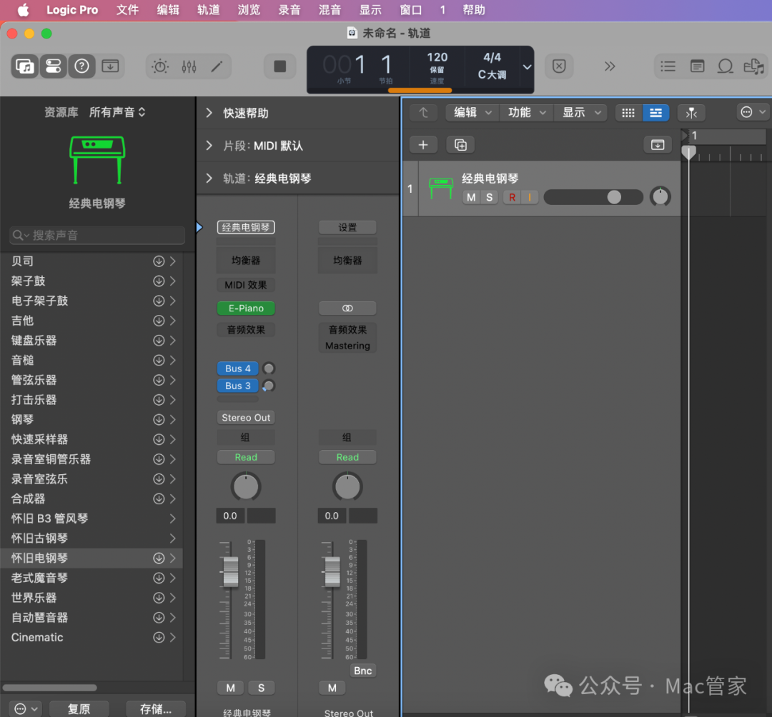Expand the 怀旧电钢琴 category arrow
Viewport: 772px width, 717px height.
click(173, 558)
